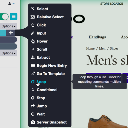Pick the pencil Input icon

[x=33, y=33]
